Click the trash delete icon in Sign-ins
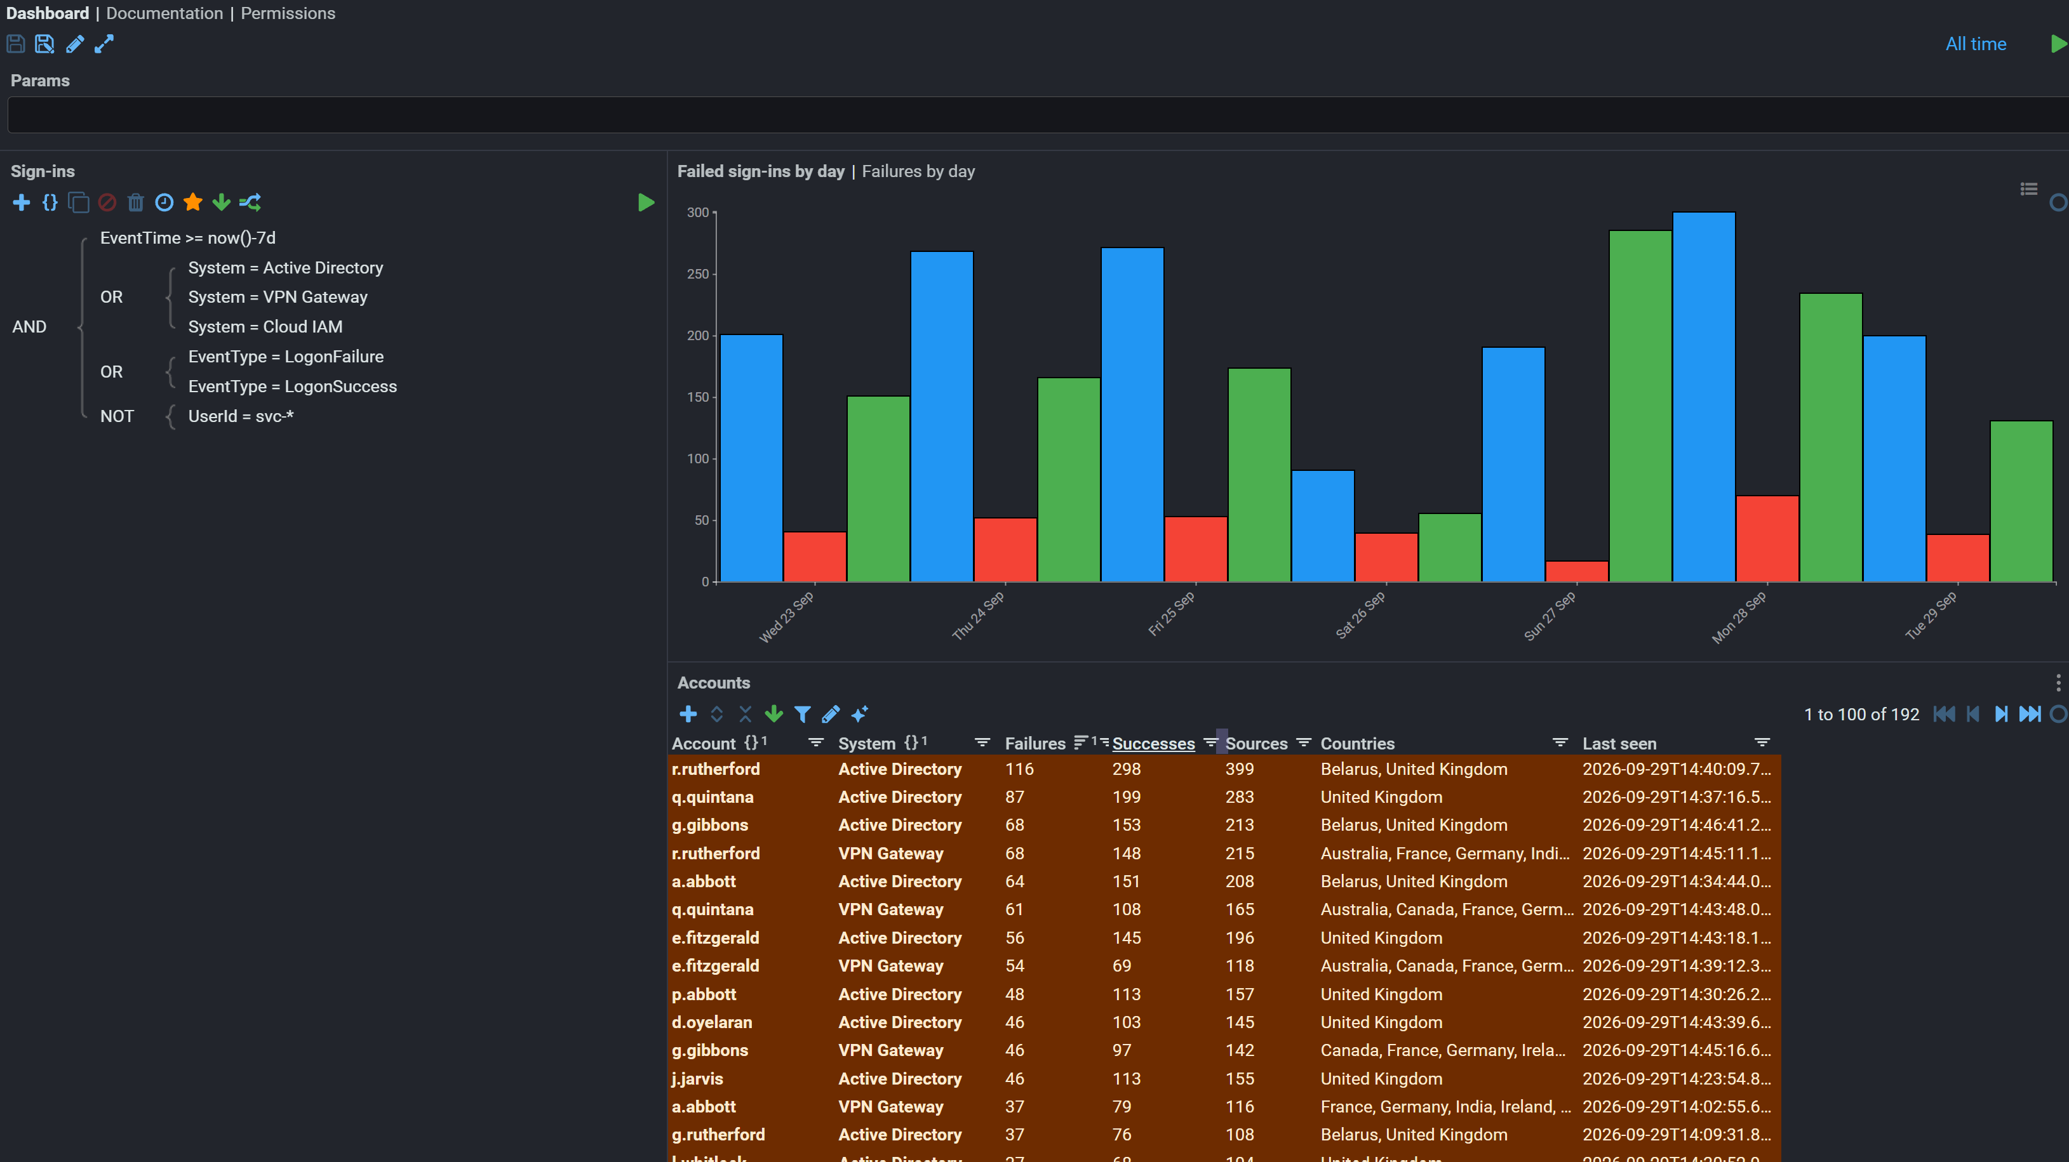 (x=136, y=202)
